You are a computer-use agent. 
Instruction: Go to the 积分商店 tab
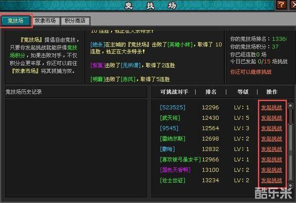pos(75,21)
